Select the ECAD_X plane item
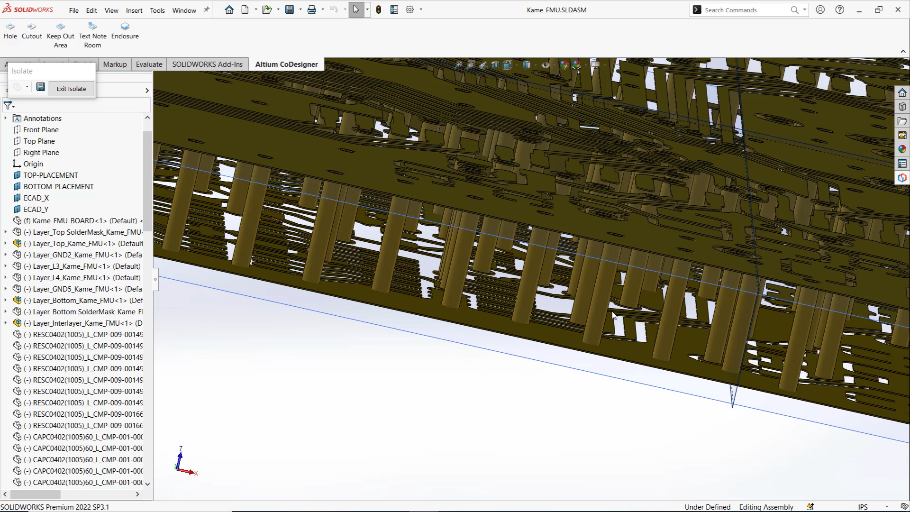The width and height of the screenshot is (910, 512). point(36,198)
